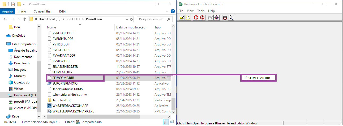
Task: Switch to large thumbnails view in status bar
Action: tap(171, 122)
